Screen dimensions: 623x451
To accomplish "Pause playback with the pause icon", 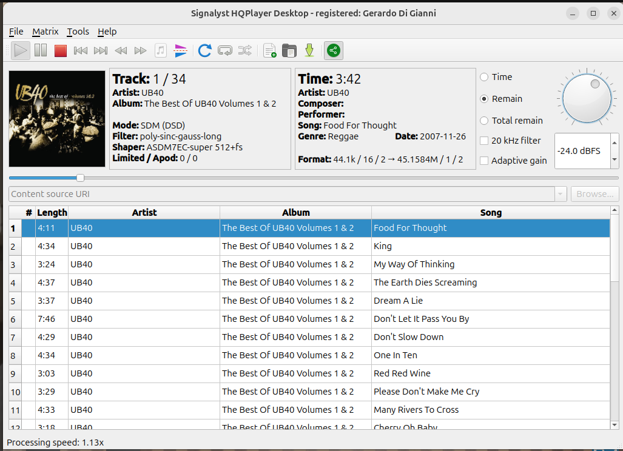I will click(x=41, y=51).
